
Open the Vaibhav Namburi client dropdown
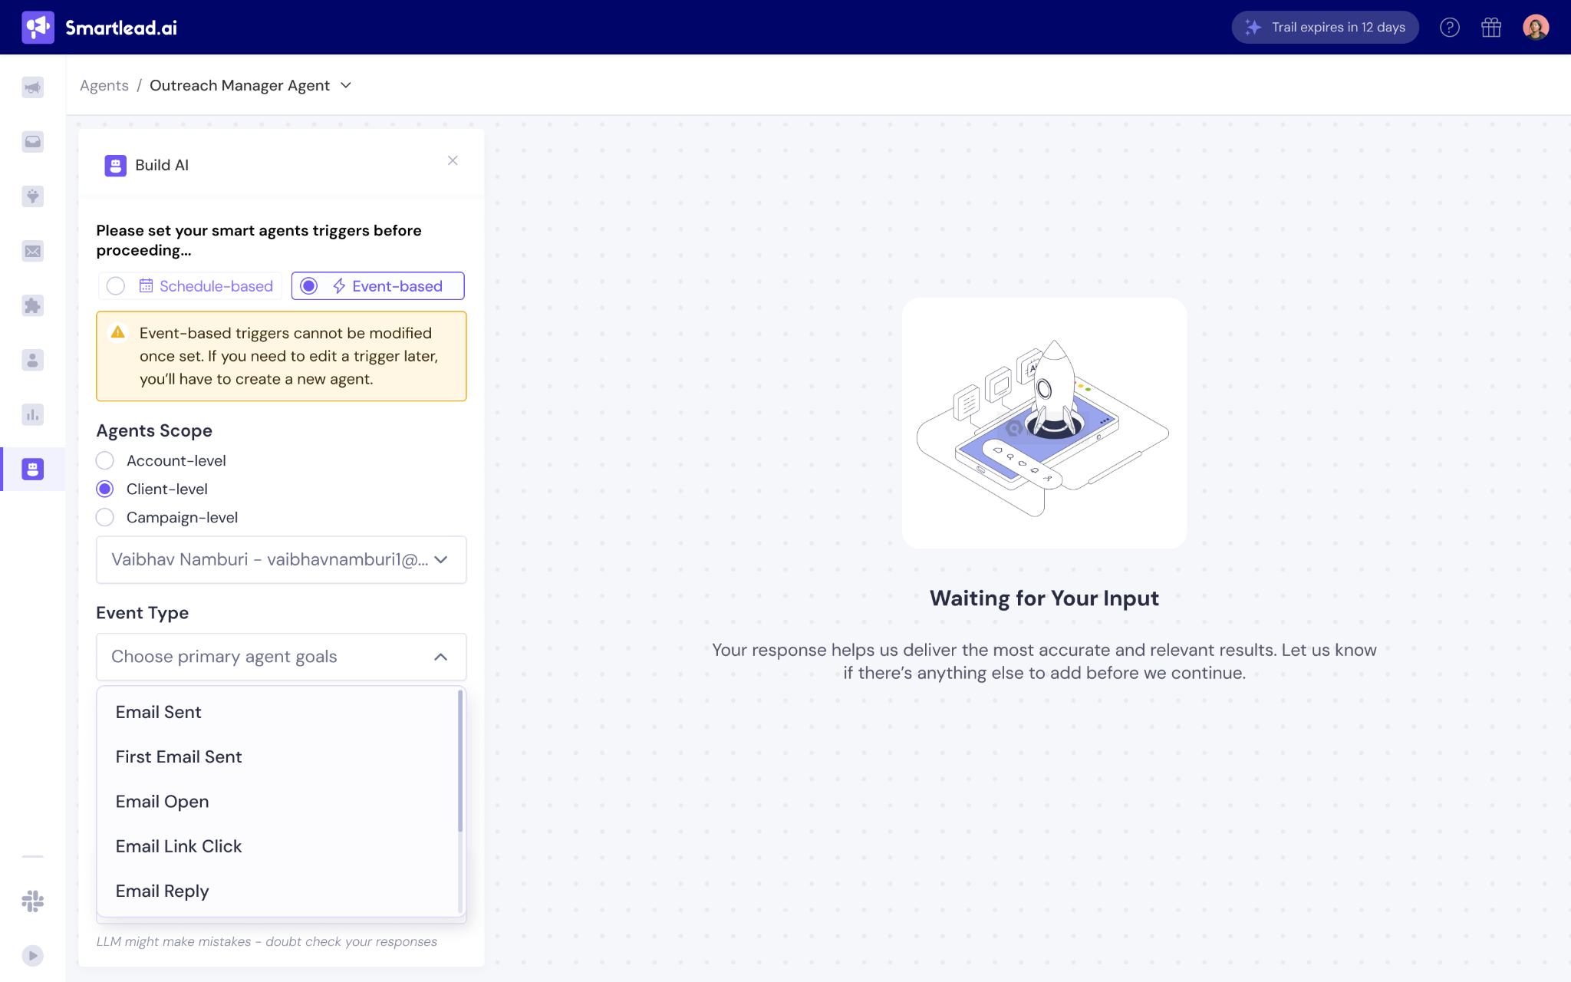pos(281,559)
